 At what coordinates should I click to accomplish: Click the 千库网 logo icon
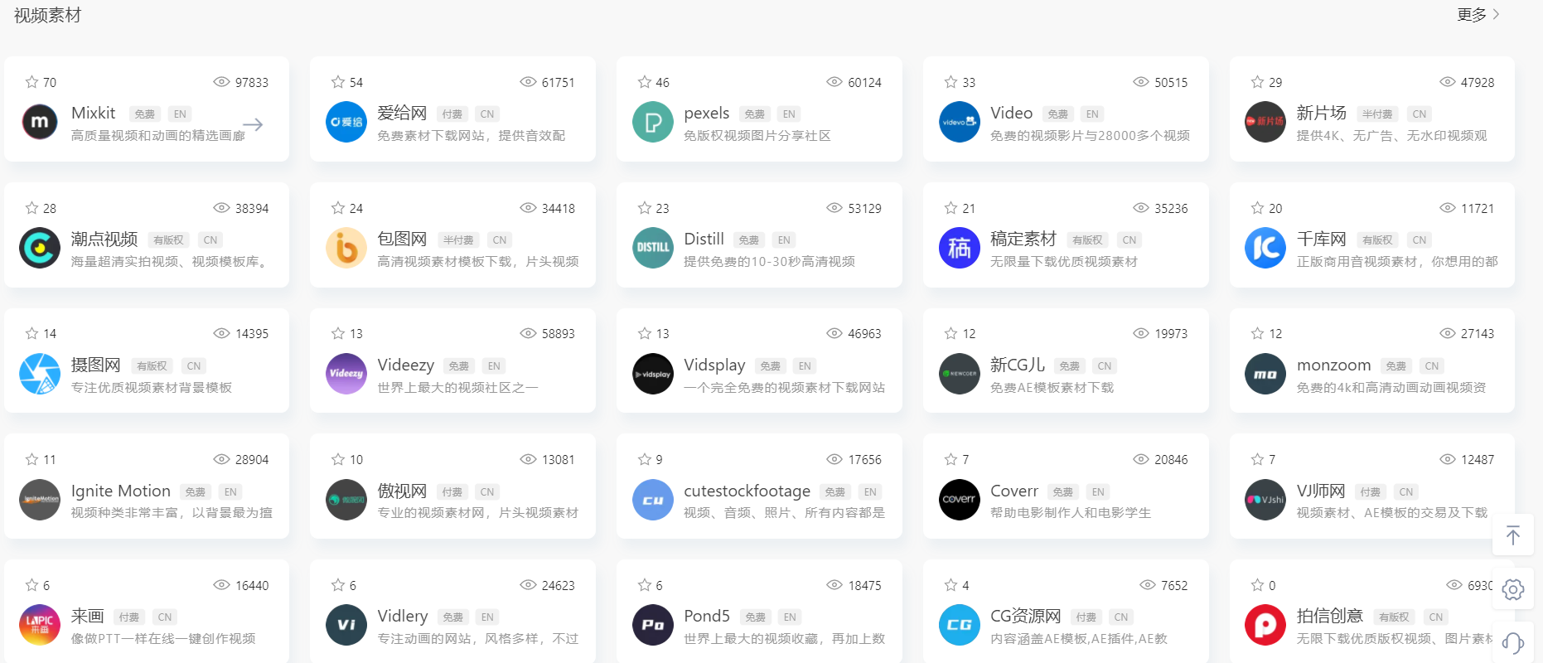(1265, 248)
